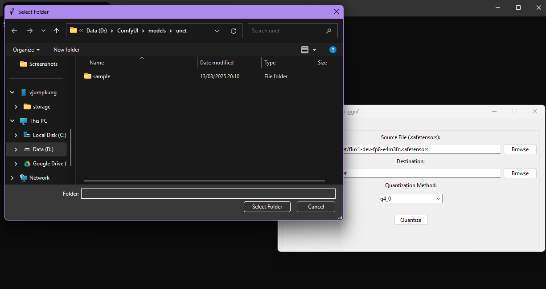This screenshot has width=546, height=289.
Task: Click New folder in the toolbar
Action: (x=66, y=50)
